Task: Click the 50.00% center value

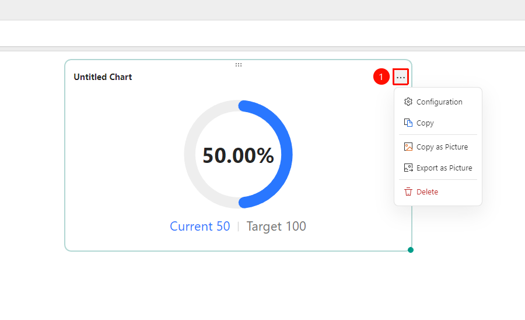Action: coord(238,155)
